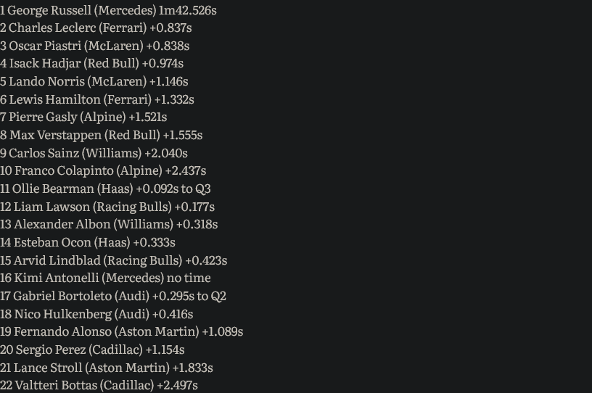
Task: Select the Nico Hulkenberg Audi entry
Action: pyautogui.click(x=96, y=314)
